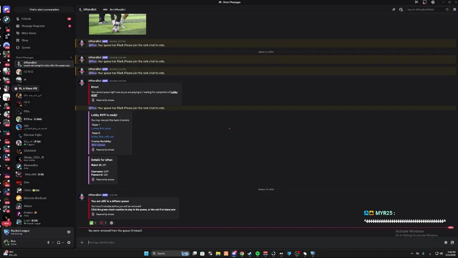Expand headphone output options arrow
Screen dimensions: 458x258
tap(63, 243)
